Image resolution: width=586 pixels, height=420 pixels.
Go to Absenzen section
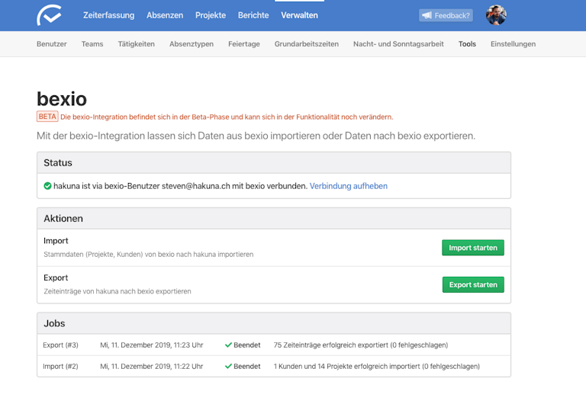click(165, 15)
